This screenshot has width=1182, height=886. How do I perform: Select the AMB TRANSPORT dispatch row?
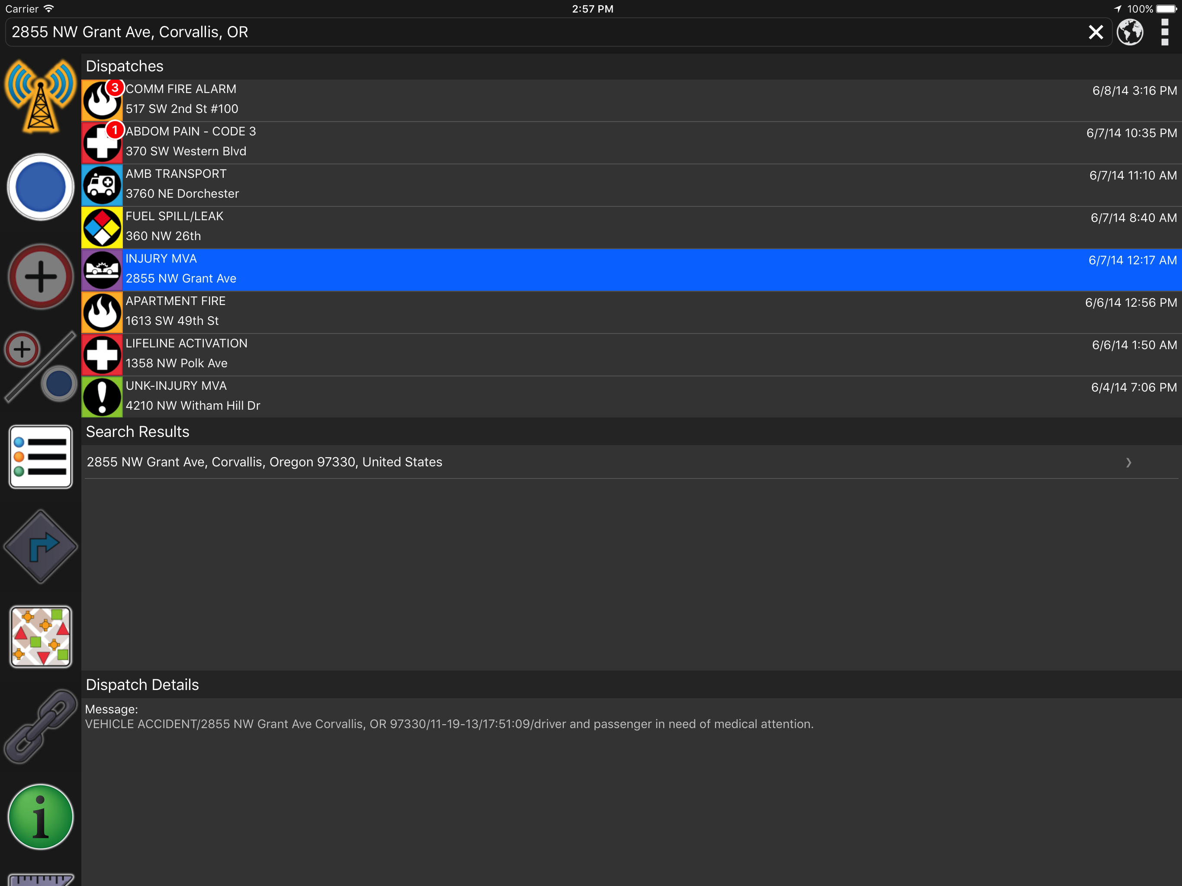[631, 186]
